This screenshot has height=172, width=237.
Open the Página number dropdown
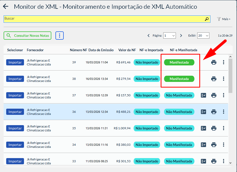169,36
